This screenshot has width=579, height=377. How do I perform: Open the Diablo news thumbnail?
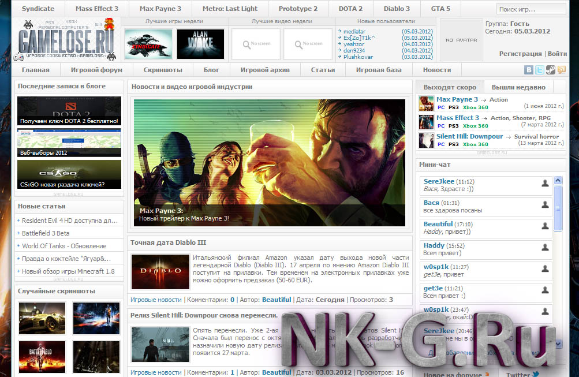pyautogui.click(x=160, y=272)
